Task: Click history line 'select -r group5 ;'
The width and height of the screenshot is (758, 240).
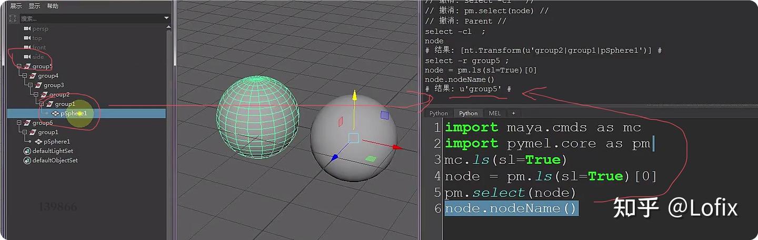Action: [467, 61]
